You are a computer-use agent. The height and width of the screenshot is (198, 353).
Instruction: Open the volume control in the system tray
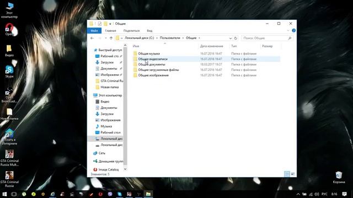click(x=317, y=194)
